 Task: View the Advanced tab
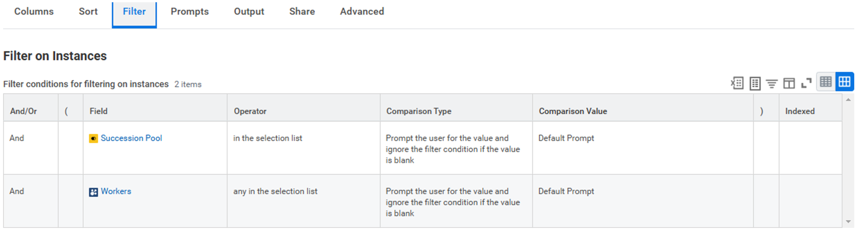362,11
